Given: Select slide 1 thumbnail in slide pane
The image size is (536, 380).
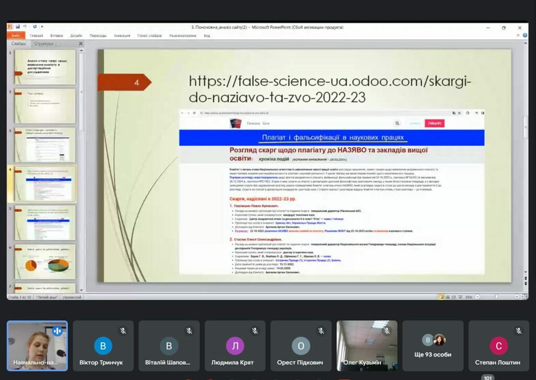Looking at the screenshot, I should 45,67.
